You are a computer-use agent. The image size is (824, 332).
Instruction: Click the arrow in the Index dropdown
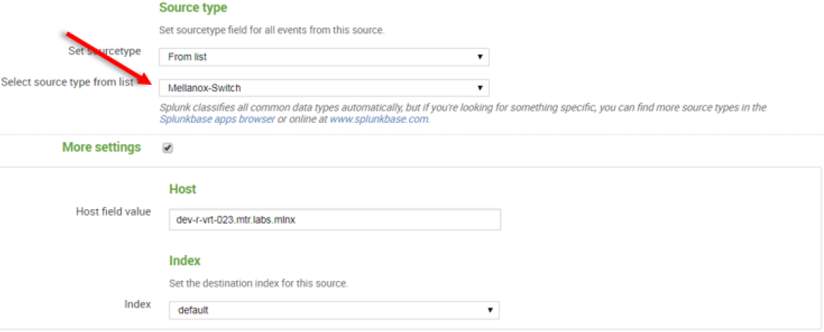[x=489, y=311]
